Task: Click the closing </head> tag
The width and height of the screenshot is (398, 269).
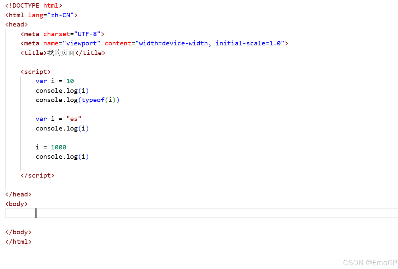Action: click(x=19, y=194)
